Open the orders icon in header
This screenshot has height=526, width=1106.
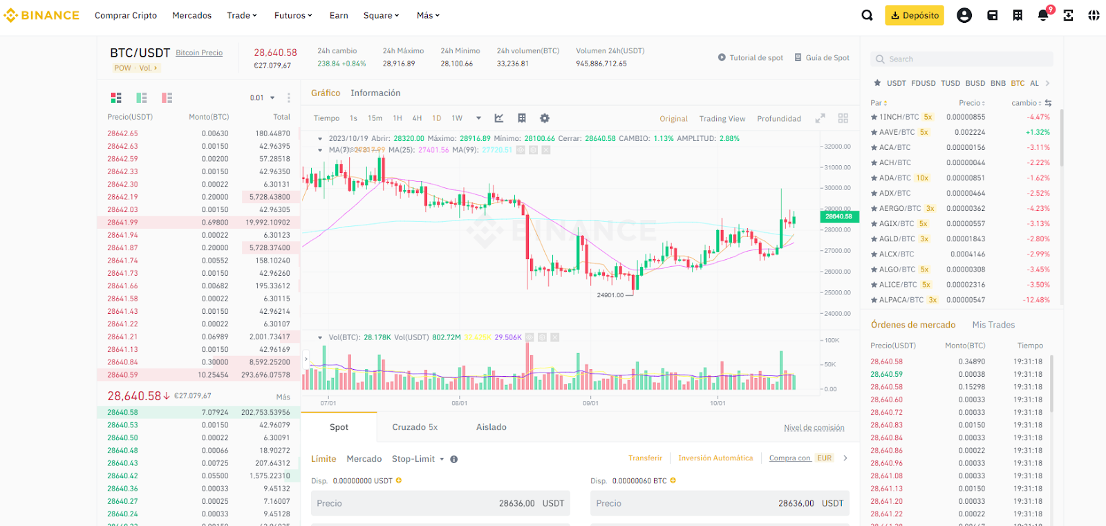(x=1018, y=15)
